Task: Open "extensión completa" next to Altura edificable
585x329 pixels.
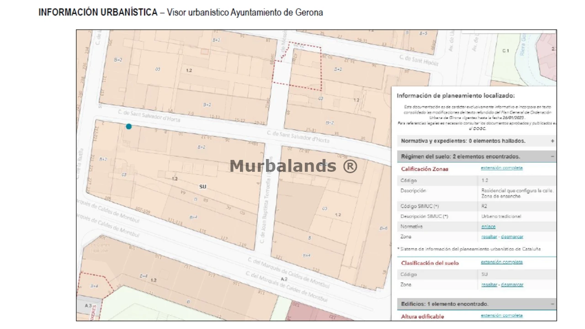Action: (x=501, y=316)
